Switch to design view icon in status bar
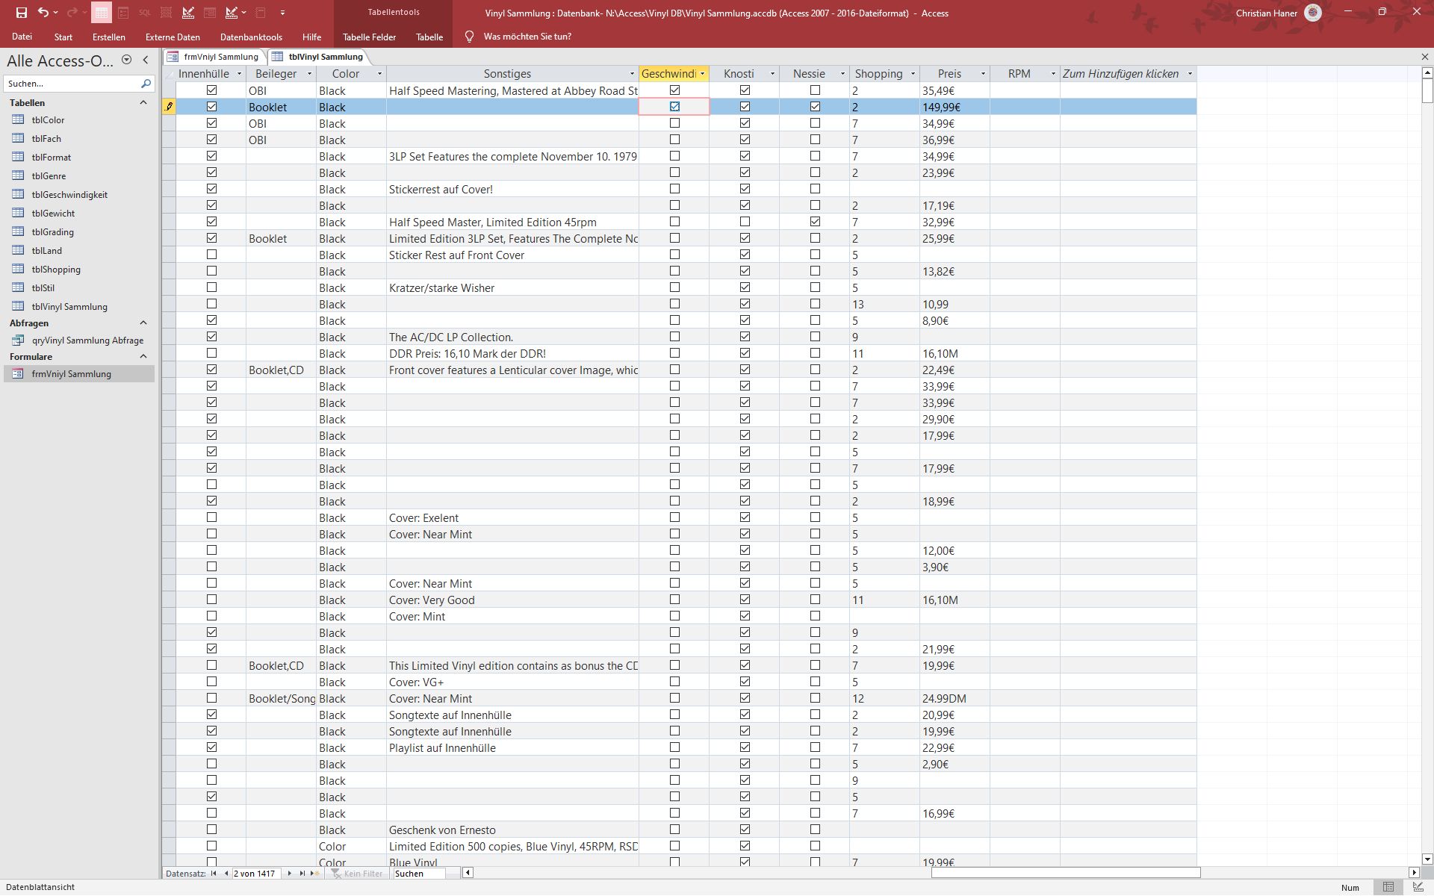1434x896 pixels. (1417, 887)
